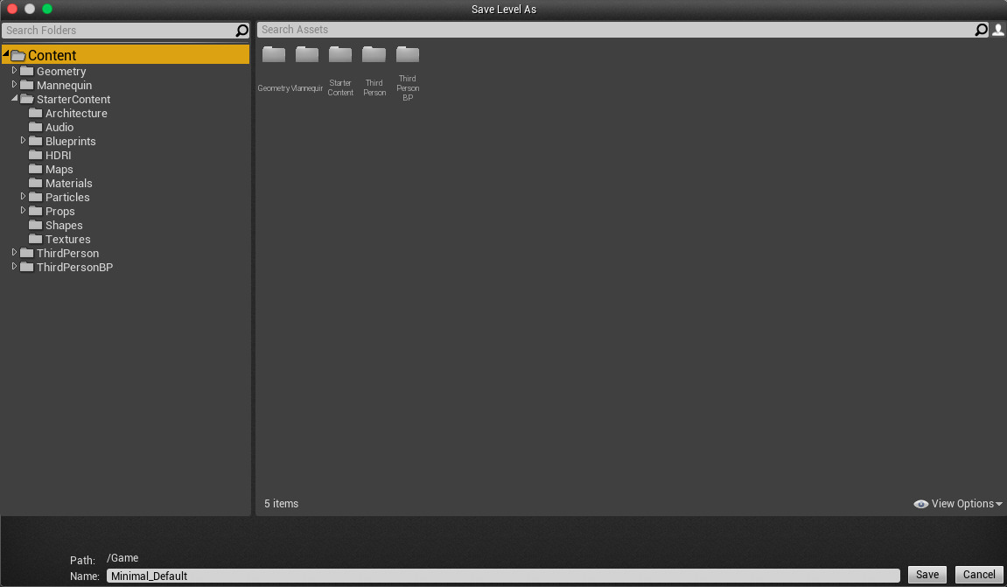Open the View Options dropdown

(958, 504)
